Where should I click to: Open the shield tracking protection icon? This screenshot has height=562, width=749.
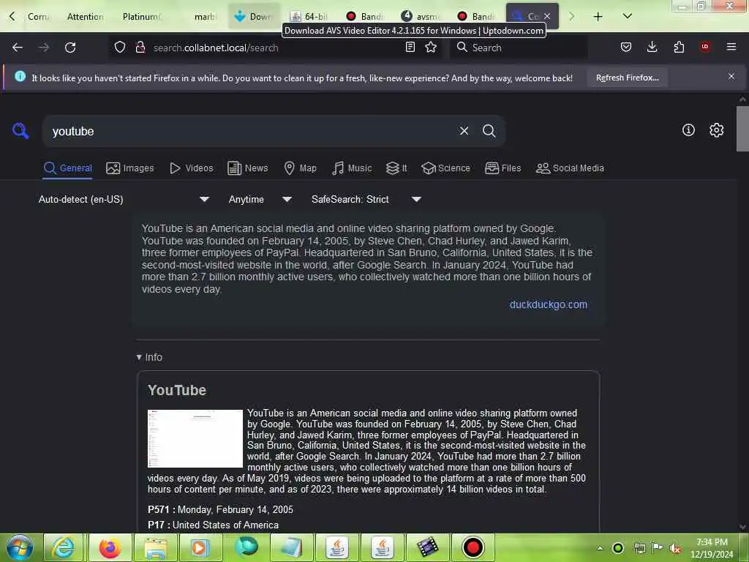coord(120,48)
